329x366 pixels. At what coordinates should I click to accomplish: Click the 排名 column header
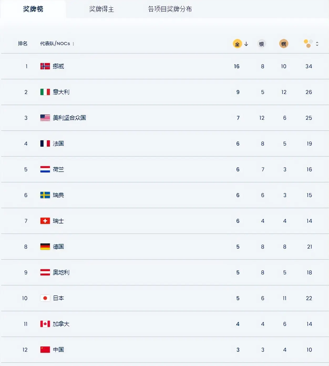coord(23,44)
